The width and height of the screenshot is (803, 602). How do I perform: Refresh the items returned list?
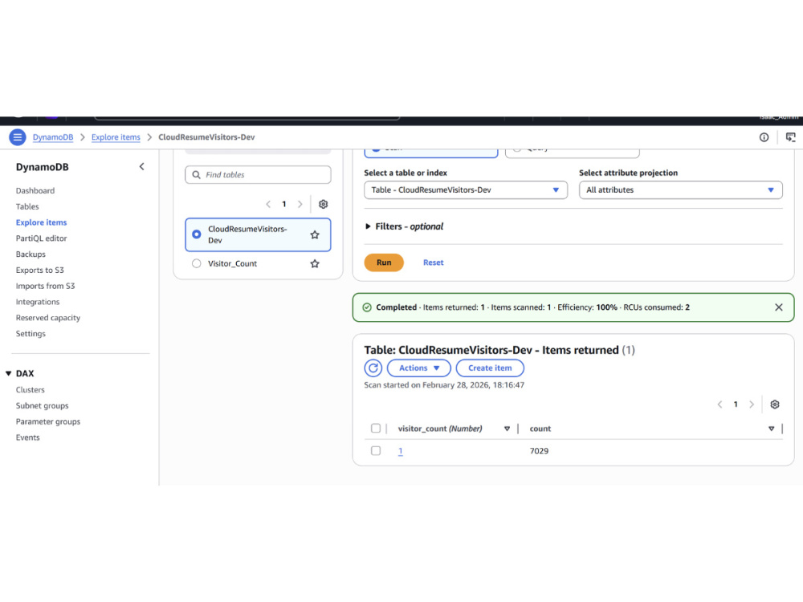pyautogui.click(x=373, y=368)
